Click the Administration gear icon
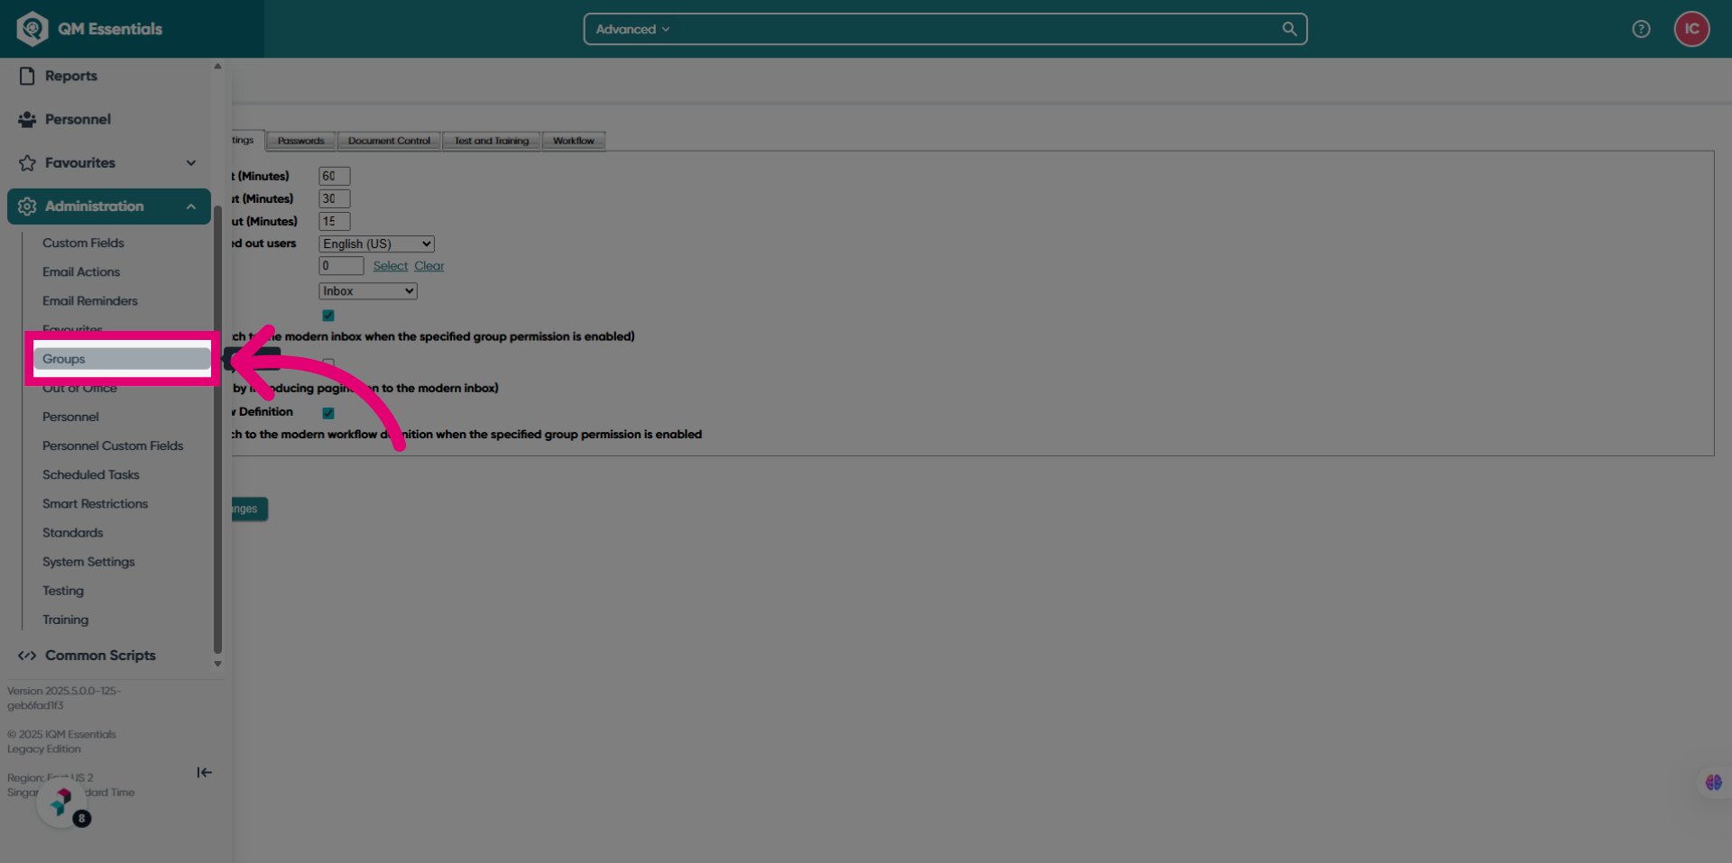The height and width of the screenshot is (863, 1732). click(27, 207)
